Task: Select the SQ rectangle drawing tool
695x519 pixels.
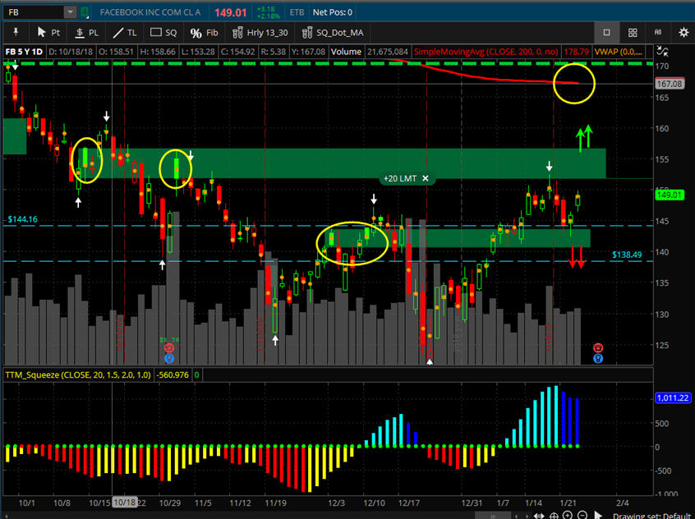Action: [163, 32]
